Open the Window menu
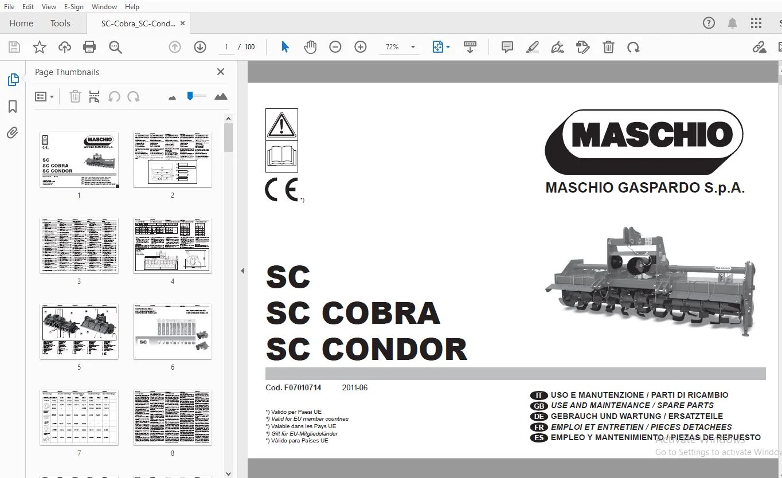Image resolution: width=782 pixels, height=478 pixels. (x=104, y=6)
